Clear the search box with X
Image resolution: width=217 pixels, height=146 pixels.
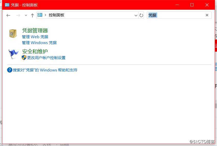point(207,15)
